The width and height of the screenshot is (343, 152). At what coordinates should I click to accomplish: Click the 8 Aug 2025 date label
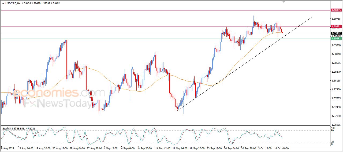pyautogui.click(x=8, y=148)
